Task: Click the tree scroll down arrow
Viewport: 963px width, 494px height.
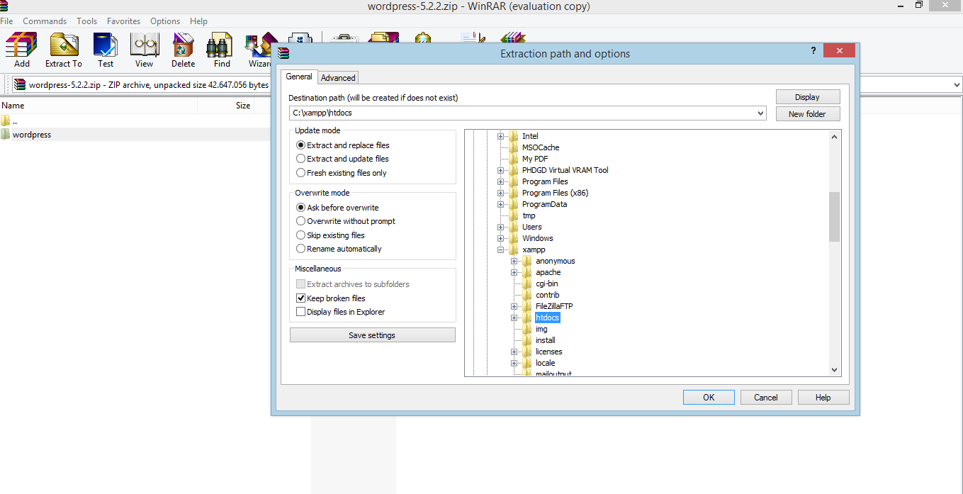Action: coord(834,370)
